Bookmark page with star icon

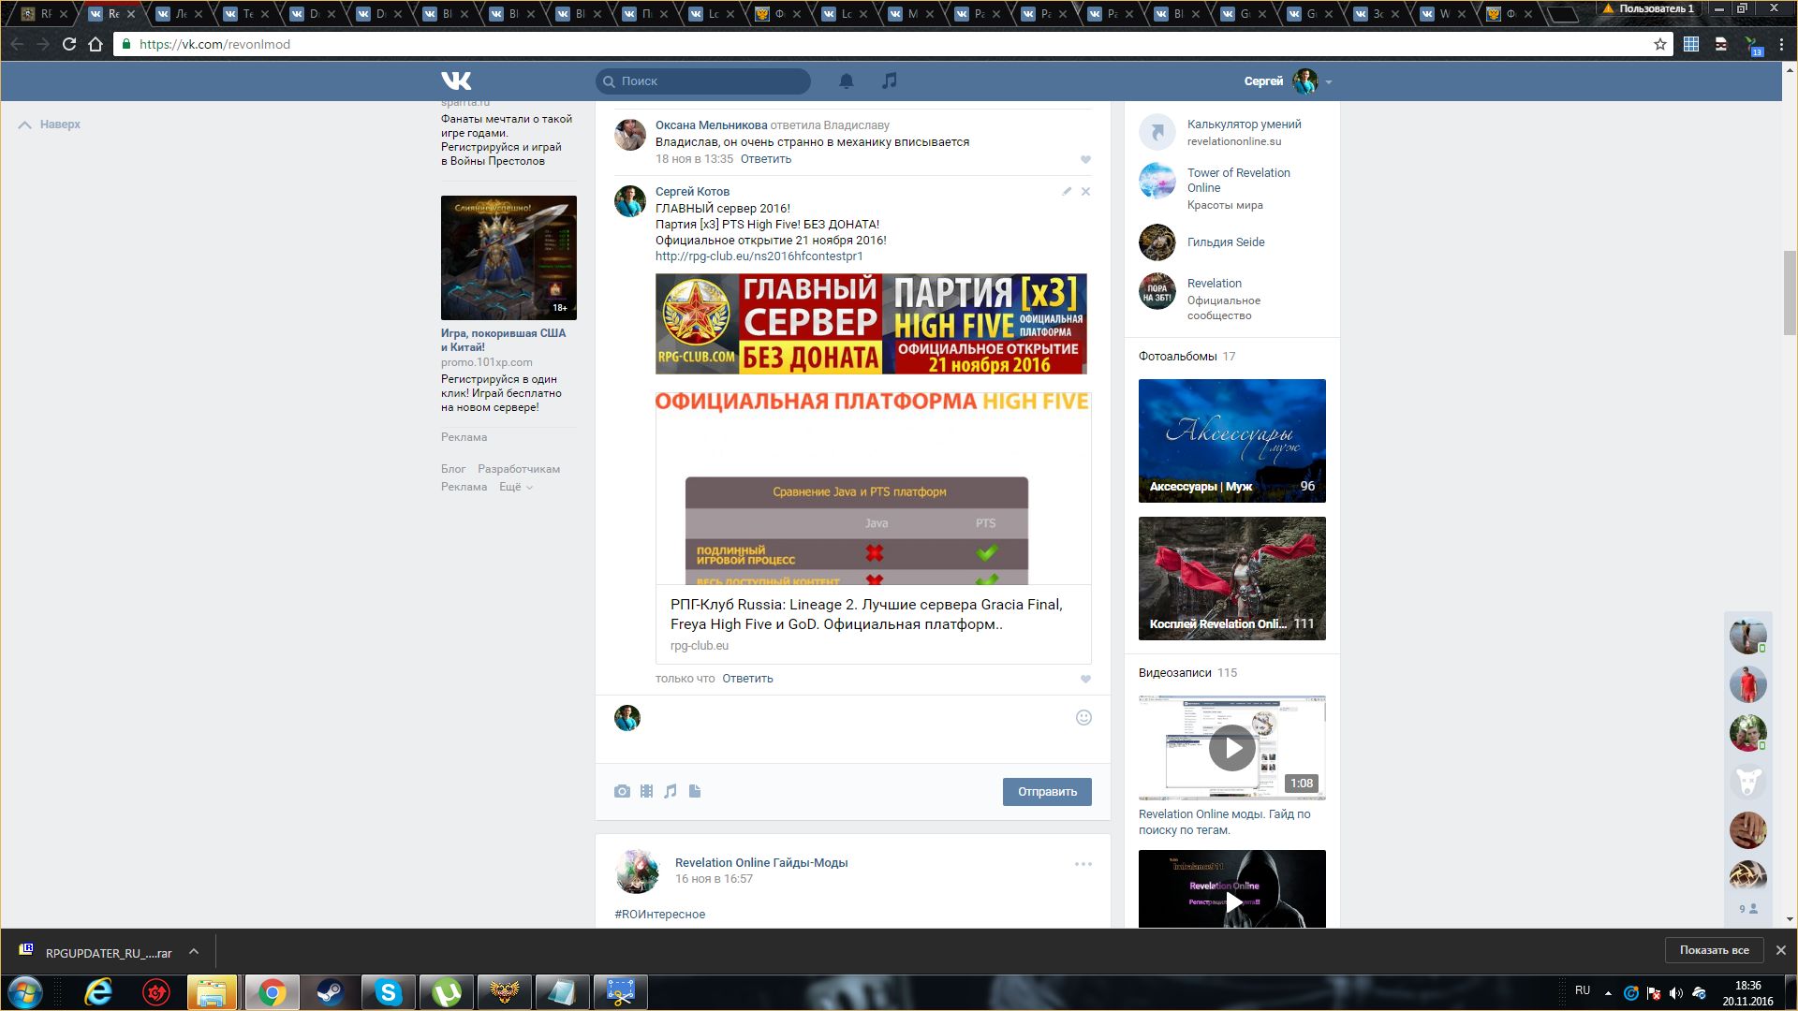point(1660,44)
